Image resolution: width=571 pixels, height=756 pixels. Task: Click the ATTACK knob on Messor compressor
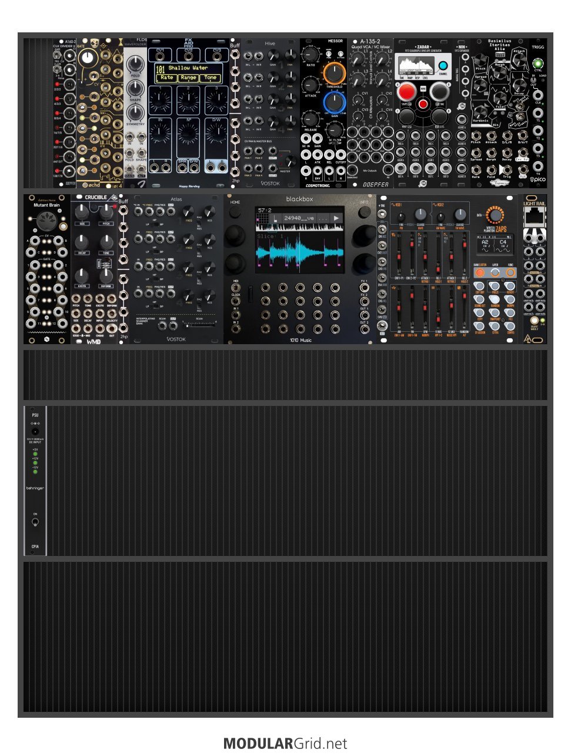pyautogui.click(x=310, y=84)
